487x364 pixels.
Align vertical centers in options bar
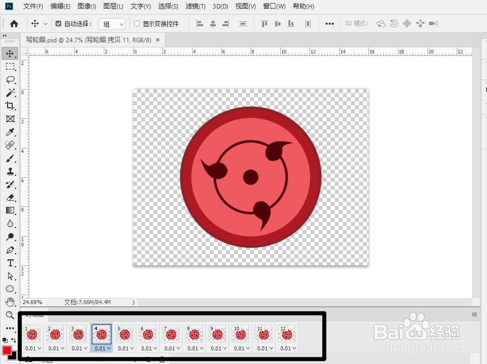(x=278, y=24)
